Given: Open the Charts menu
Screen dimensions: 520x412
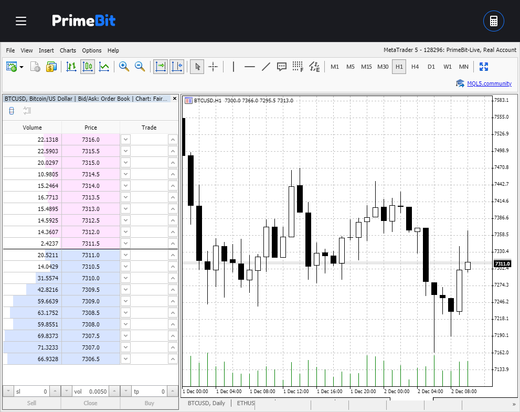Looking at the screenshot, I should [68, 50].
